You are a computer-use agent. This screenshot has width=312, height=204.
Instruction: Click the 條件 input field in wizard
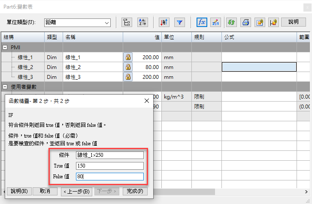click(x=109, y=155)
